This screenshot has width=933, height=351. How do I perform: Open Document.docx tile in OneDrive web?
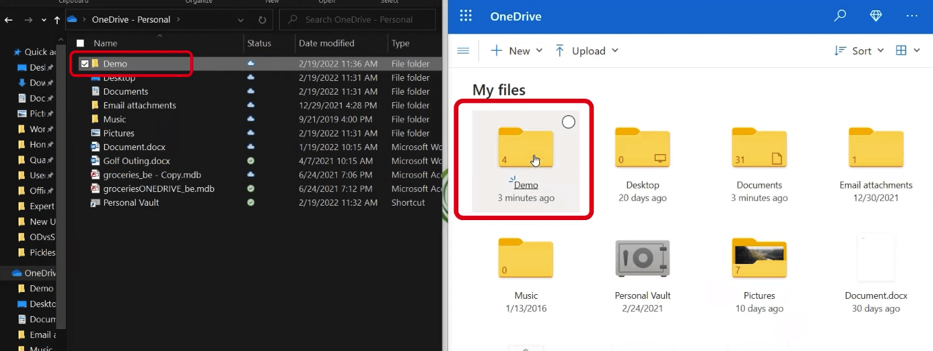coord(876,274)
